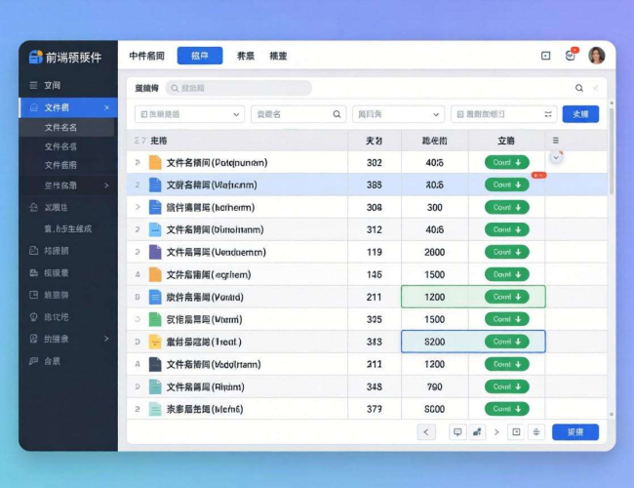Click the lightbulb icon in the sidebar
The width and height of the screenshot is (634, 488).
pos(34,317)
